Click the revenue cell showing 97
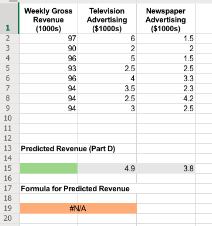Screen dimensions: 212x226 [x=48, y=38]
